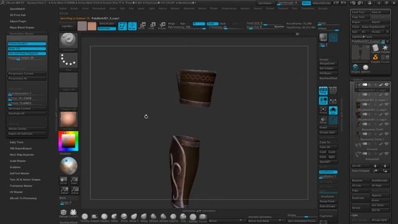398x224 pixels.
Task: Activate Edit mode button
Action: tap(123, 26)
